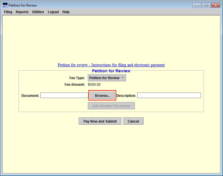Click the Fee Amount: label
The height and width of the screenshot is (176, 223).
[x=75, y=85]
